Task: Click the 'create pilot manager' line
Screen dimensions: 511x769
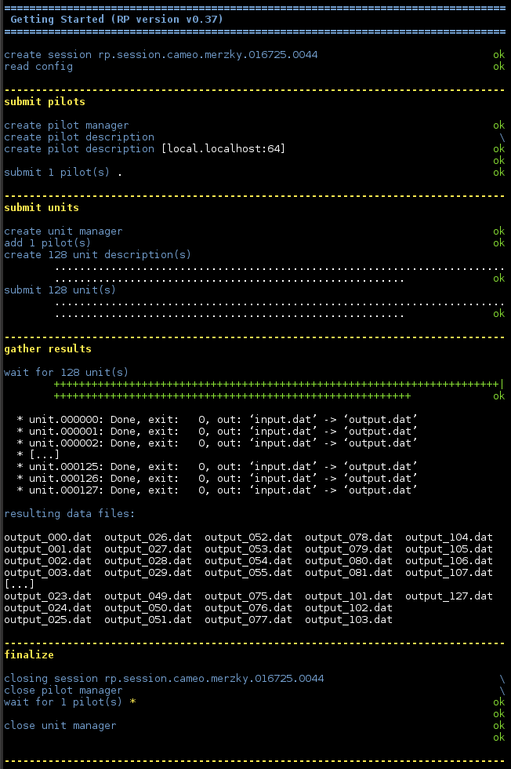Action: pos(67,125)
